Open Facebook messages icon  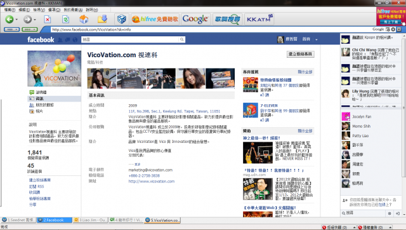click(x=68, y=39)
